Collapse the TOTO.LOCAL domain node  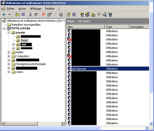coord(4,29)
